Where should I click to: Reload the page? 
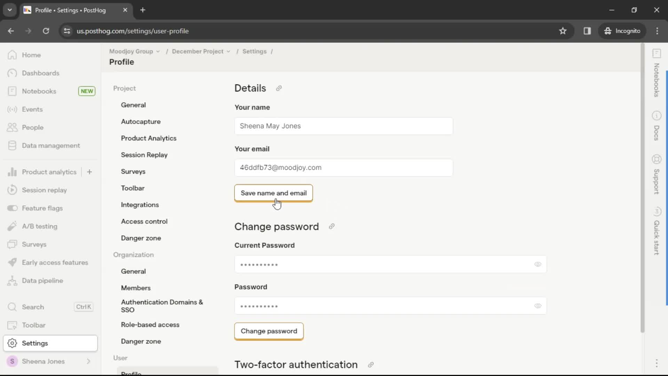[46, 31]
